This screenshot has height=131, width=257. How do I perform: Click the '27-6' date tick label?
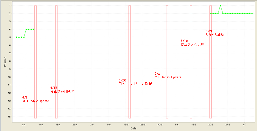pyautogui.click(x=228, y=125)
